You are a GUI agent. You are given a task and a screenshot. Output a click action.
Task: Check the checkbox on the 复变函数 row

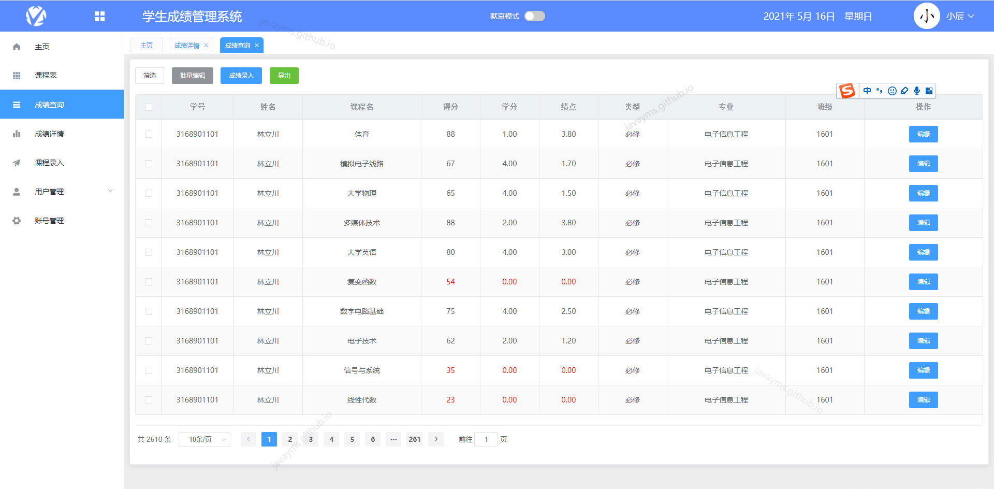(149, 282)
